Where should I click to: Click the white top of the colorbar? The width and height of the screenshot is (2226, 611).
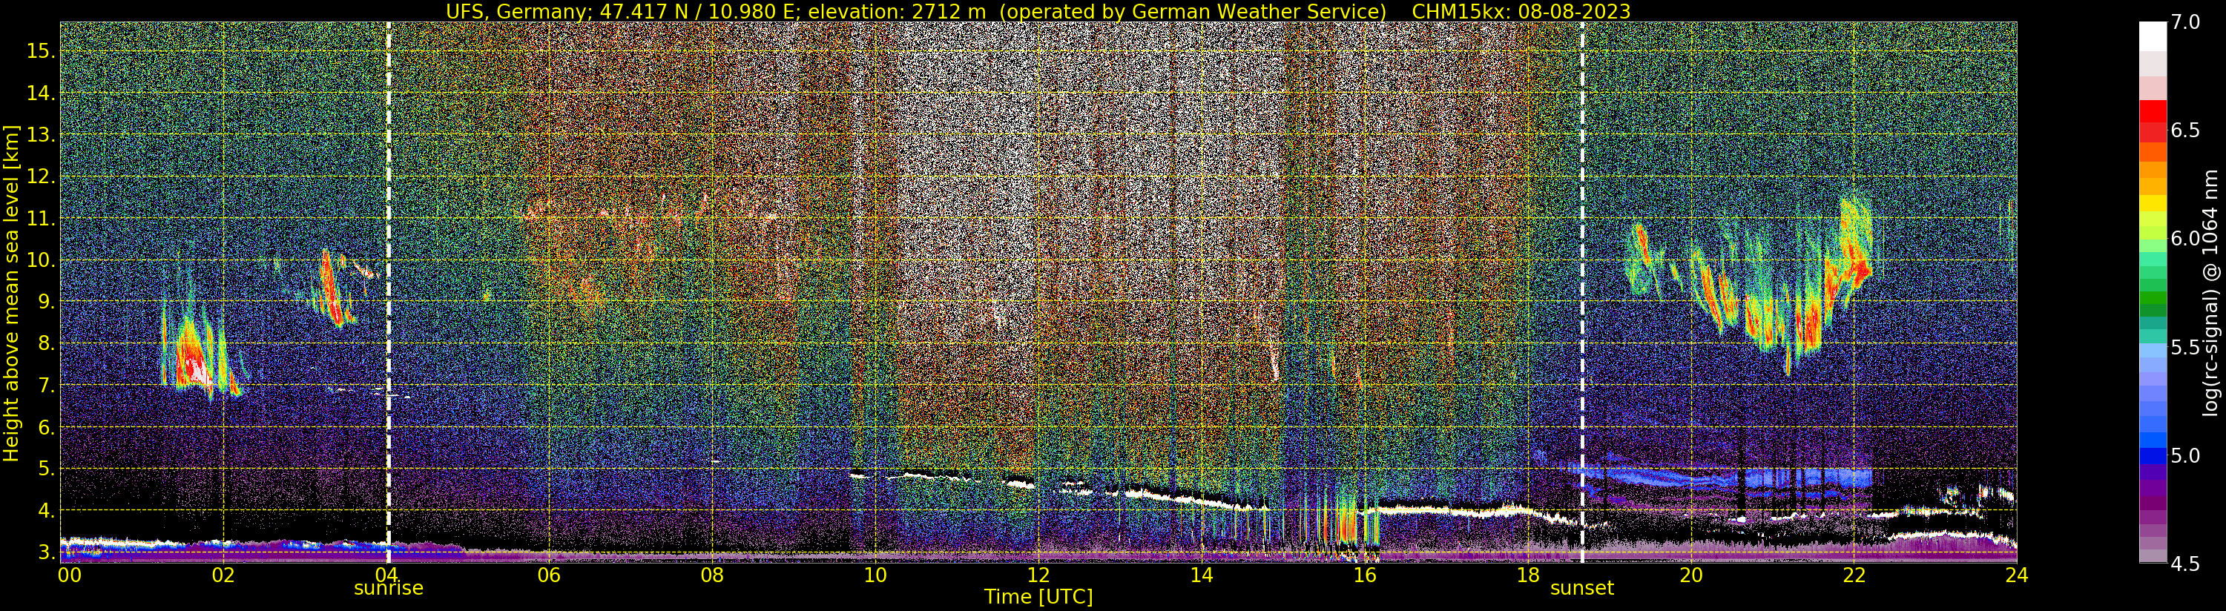click(x=2153, y=36)
